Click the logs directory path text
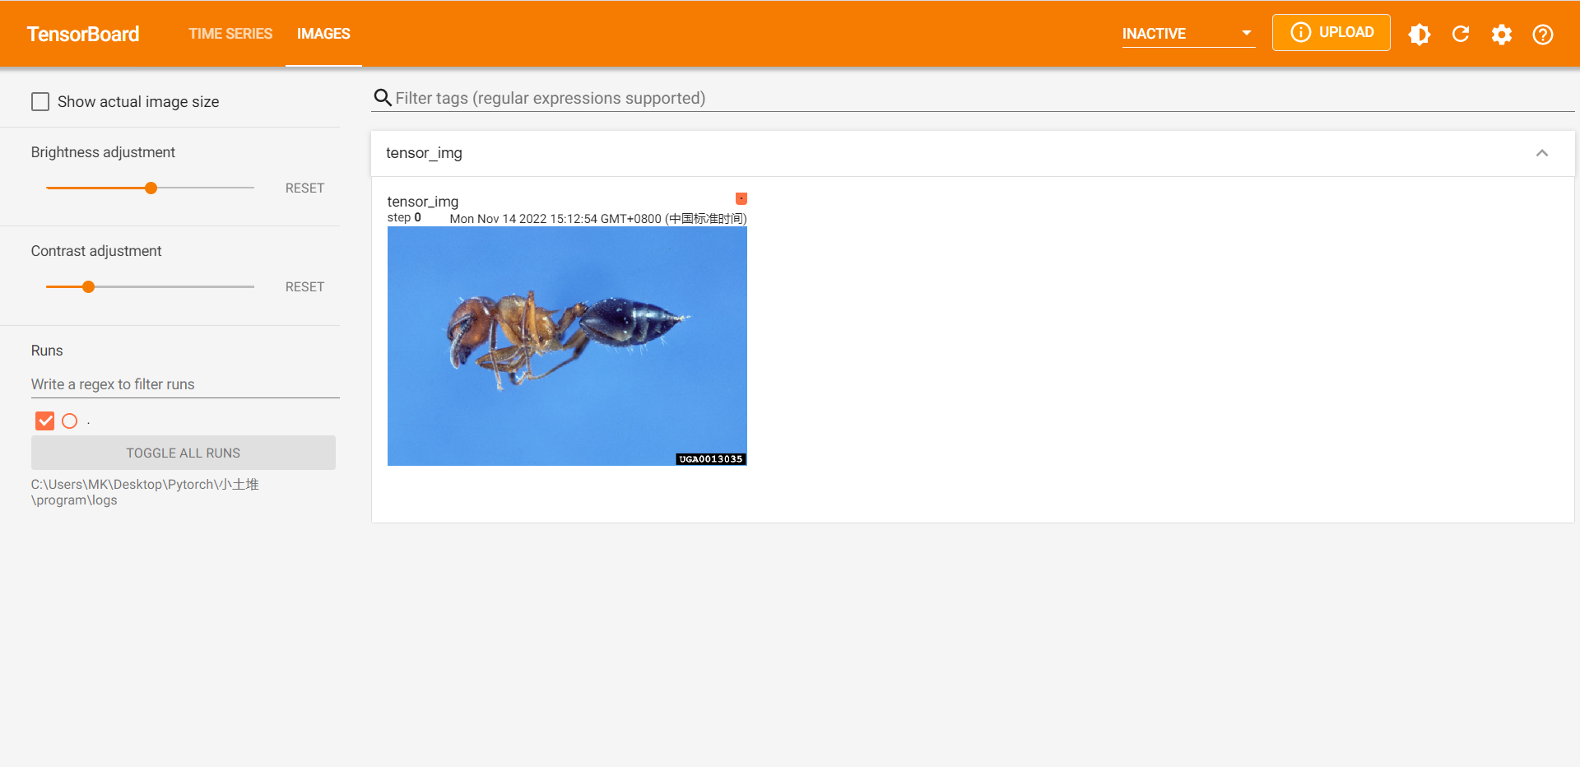Image resolution: width=1580 pixels, height=767 pixels. coord(145,492)
